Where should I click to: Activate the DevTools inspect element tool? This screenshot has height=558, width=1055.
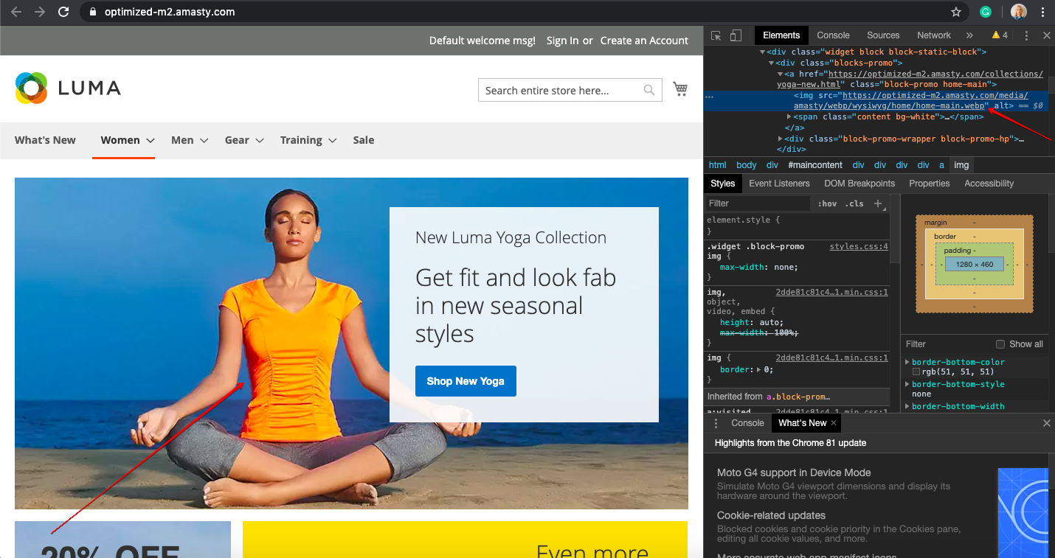[x=716, y=35]
